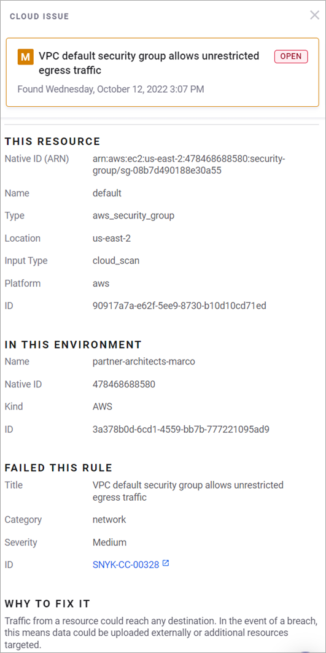Click the WHY TO FIX IT description text
The height and width of the screenshot is (653, 326).
(161, 633)
